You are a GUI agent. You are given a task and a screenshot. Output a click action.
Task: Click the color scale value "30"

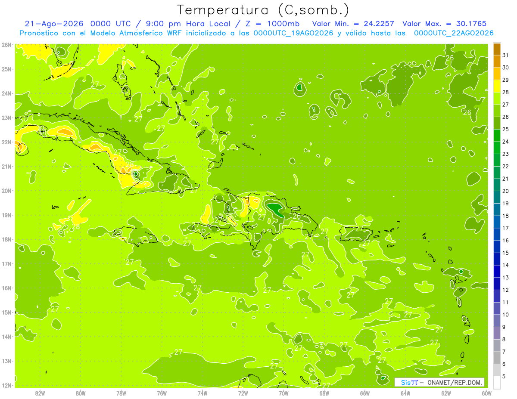505,67
